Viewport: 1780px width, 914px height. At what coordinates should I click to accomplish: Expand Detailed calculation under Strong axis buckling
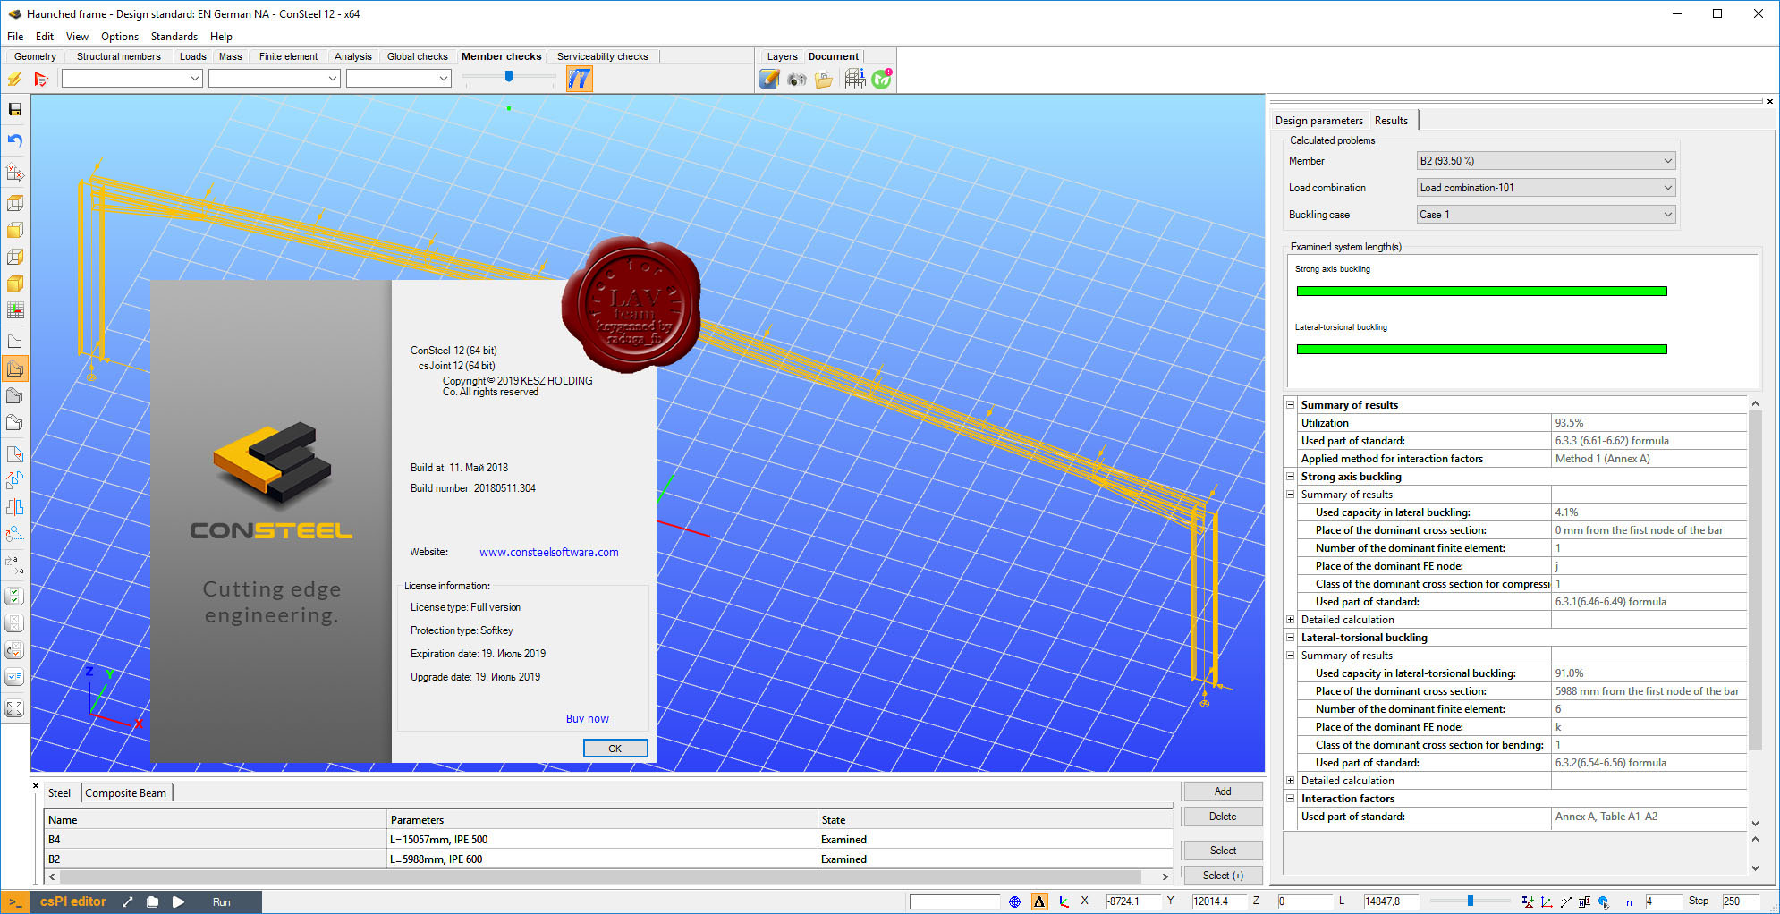pos(1291,620)
